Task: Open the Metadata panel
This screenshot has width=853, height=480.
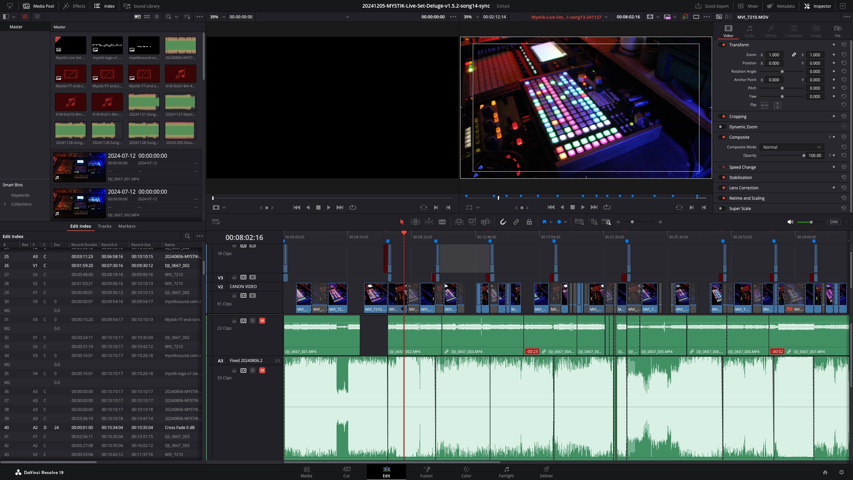Action: [x=781, y=6]
